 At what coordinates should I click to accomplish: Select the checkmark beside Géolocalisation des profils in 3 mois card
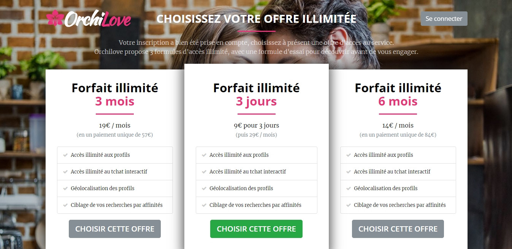[65, 188]
